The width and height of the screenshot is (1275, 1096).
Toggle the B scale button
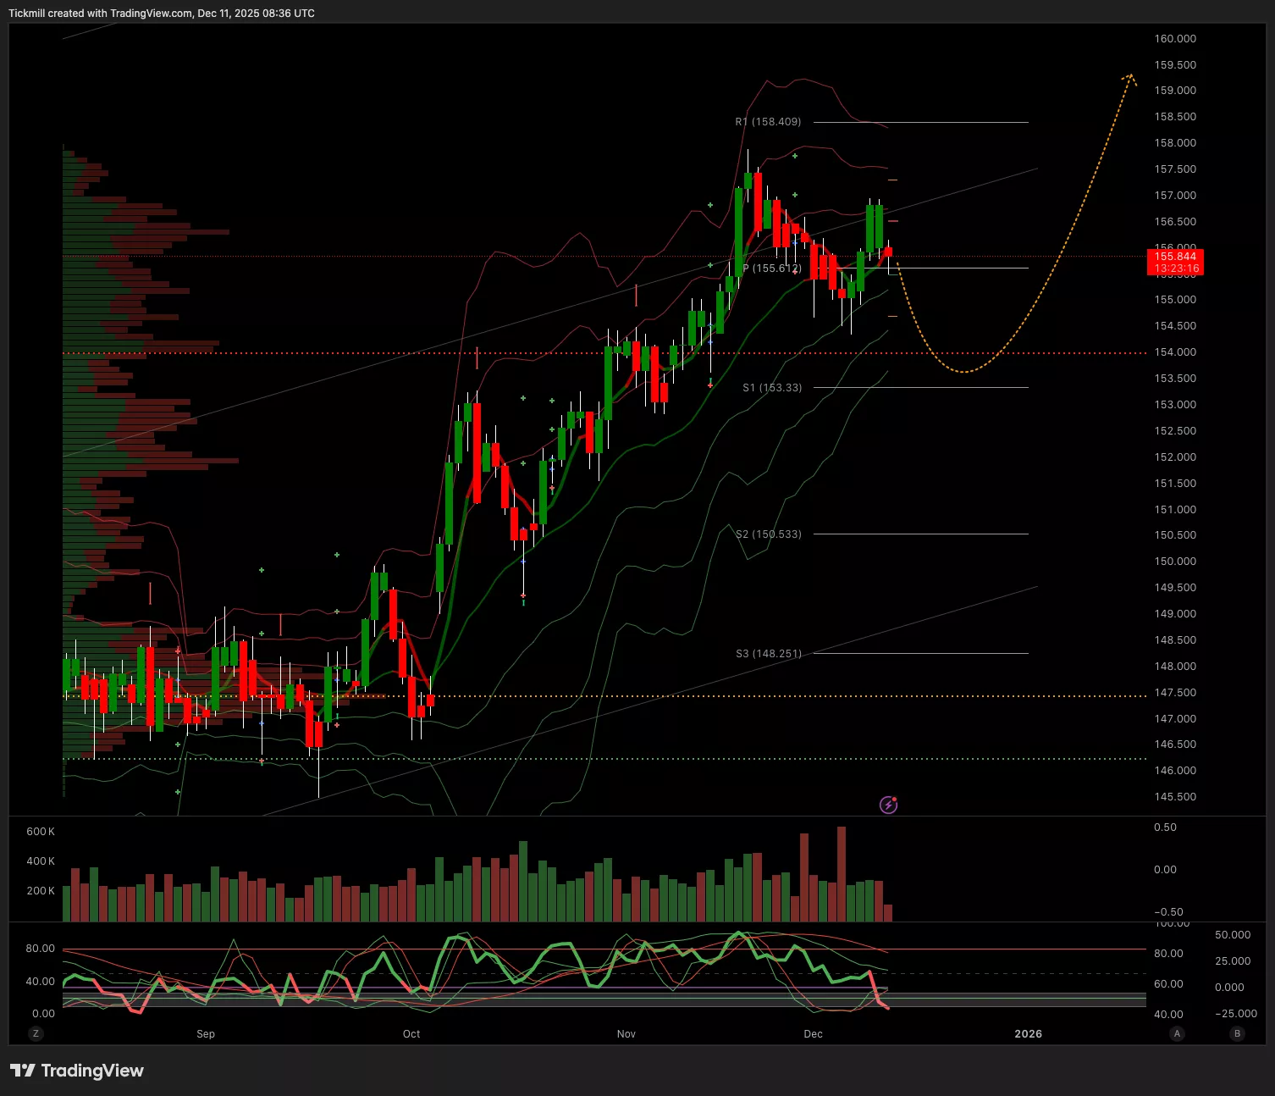pos(1237,1033)
